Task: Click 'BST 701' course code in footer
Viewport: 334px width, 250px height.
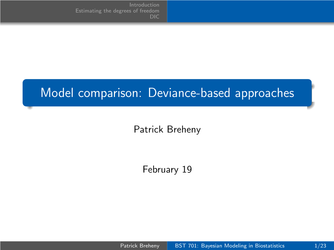Action: click(x=184, y=246)
